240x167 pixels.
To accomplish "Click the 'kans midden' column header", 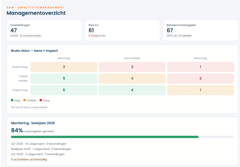I will (132, 58).
